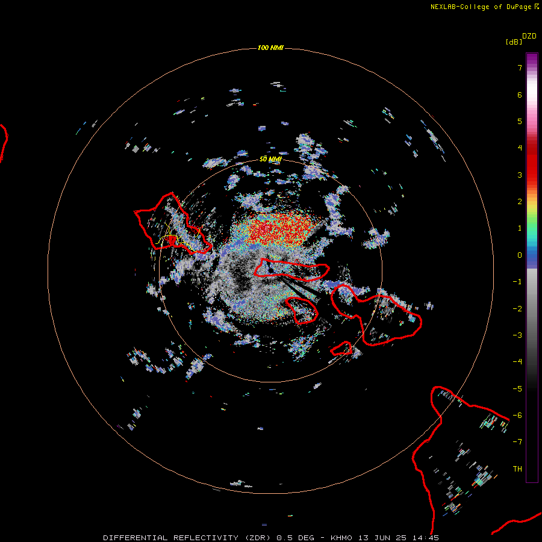This screenshot has height=542, width=542.
Task: Click the ZDR color scale bar
Action: click(x=532, y=267)
